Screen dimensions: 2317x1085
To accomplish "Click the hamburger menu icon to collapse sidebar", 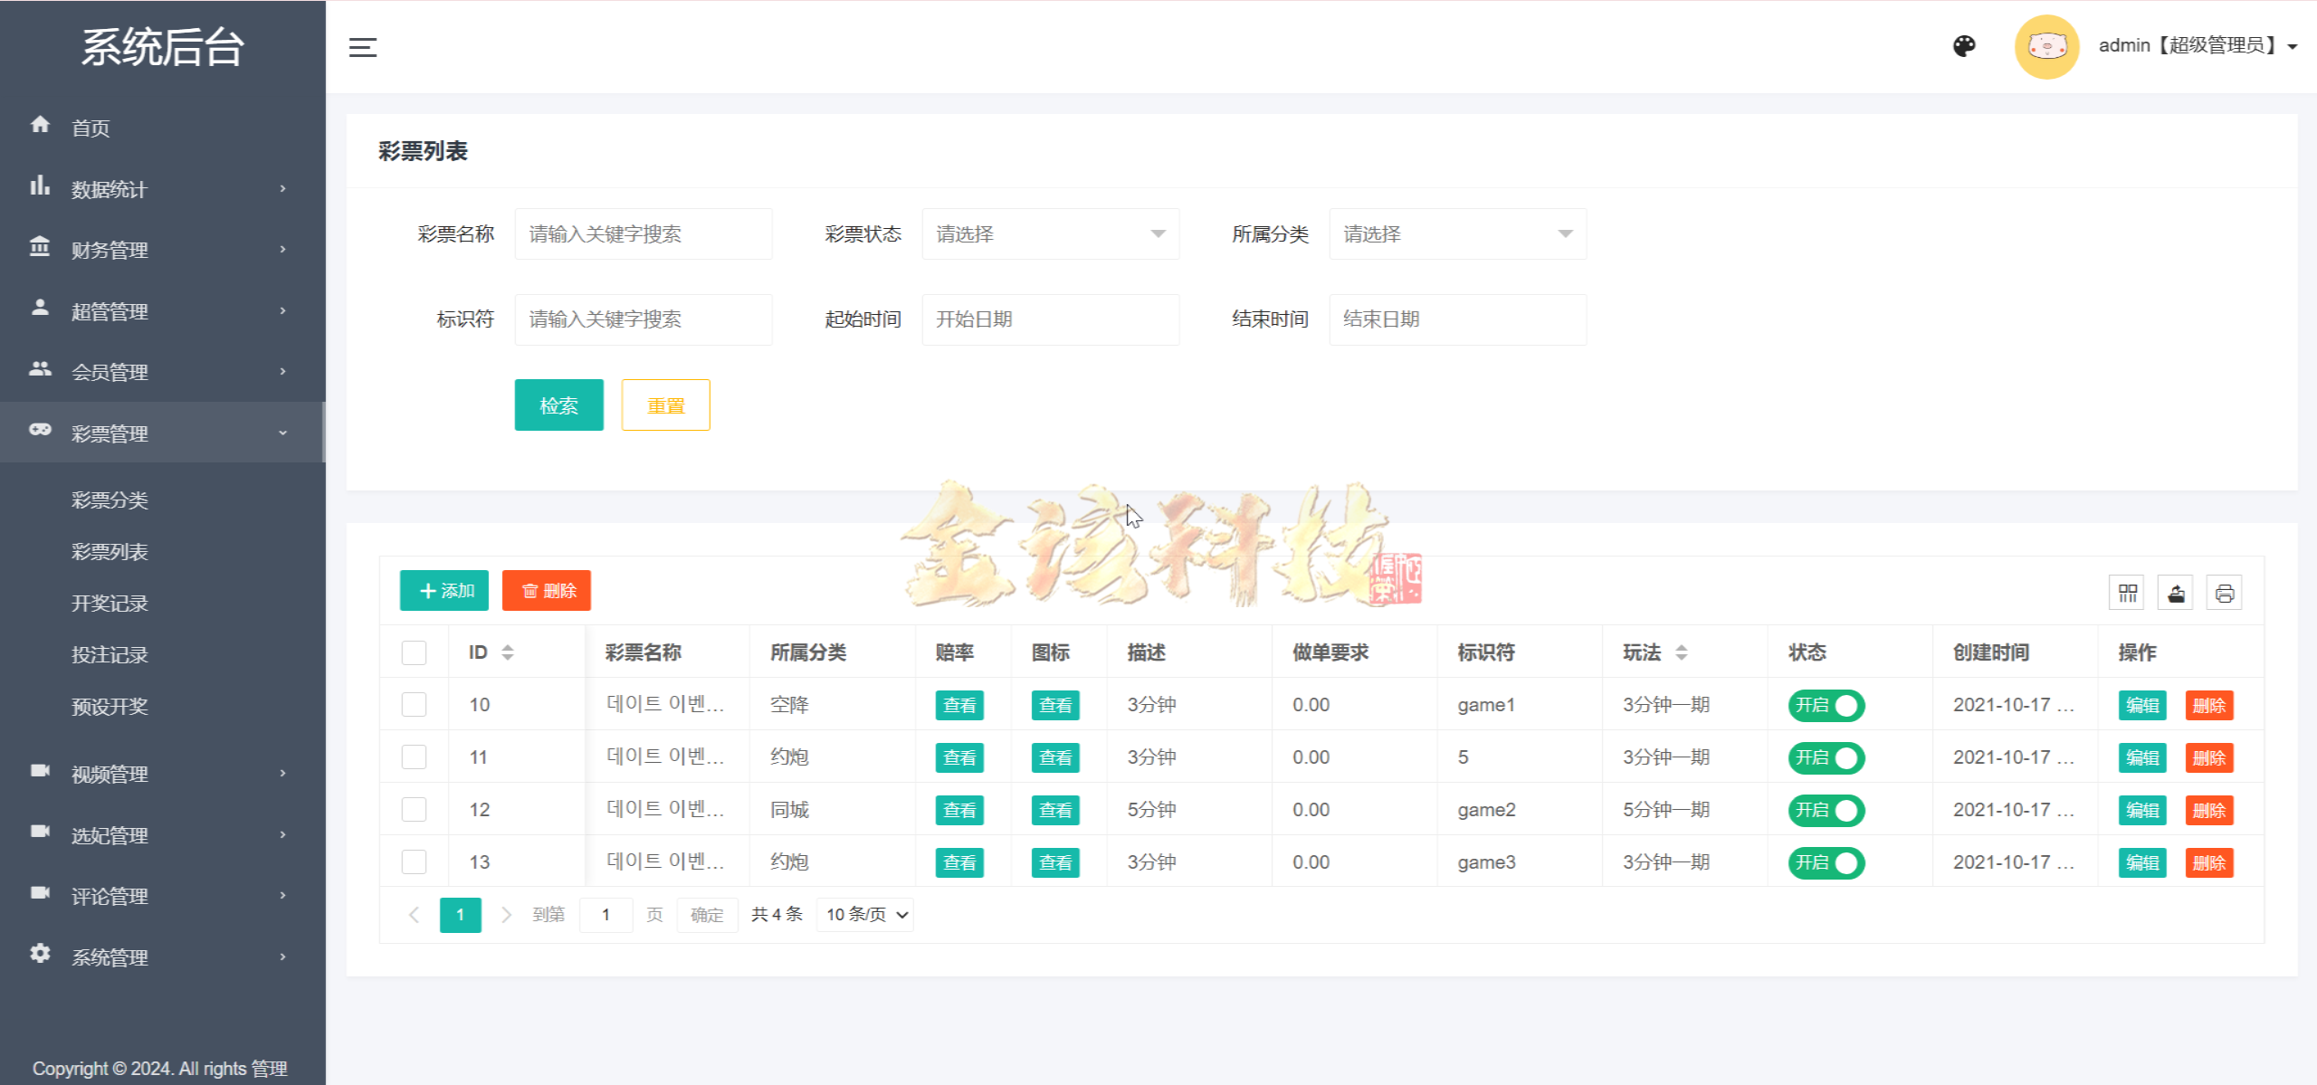I will 363,46.
